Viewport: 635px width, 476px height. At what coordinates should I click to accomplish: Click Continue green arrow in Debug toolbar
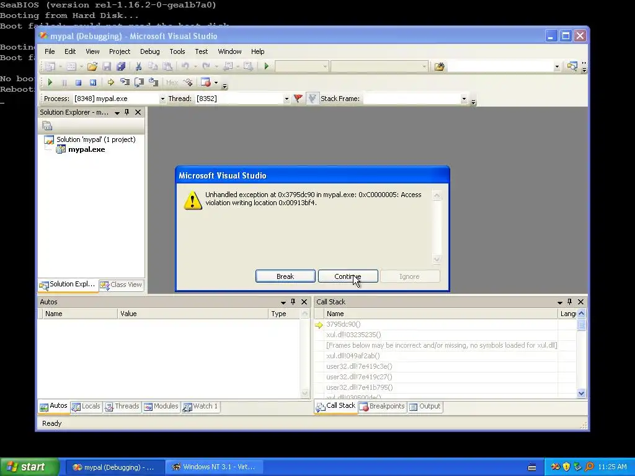(x=50, y=82)
